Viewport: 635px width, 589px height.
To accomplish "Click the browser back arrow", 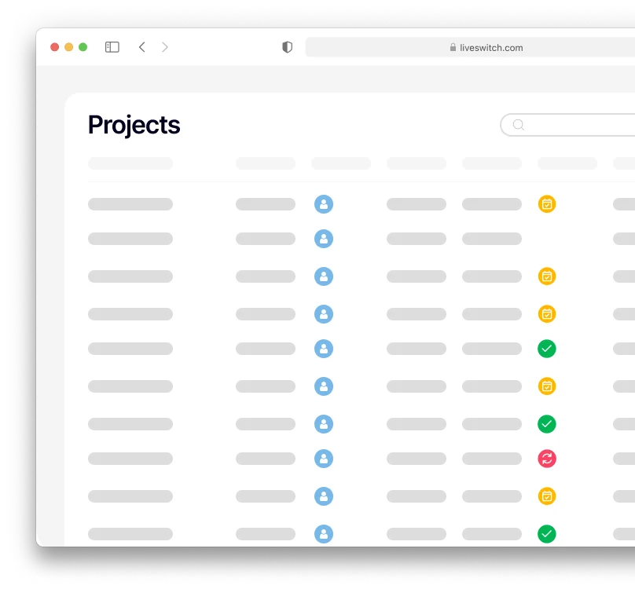I will (142, 47).
